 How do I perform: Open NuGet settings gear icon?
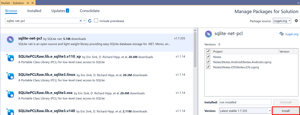(296, 21)
